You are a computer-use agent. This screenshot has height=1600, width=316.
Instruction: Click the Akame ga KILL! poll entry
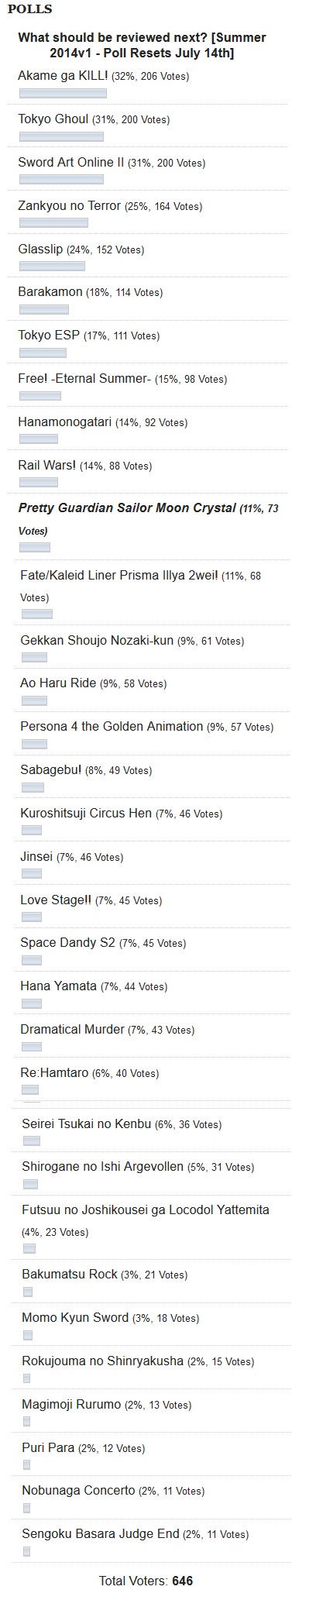tap(104, 76)
